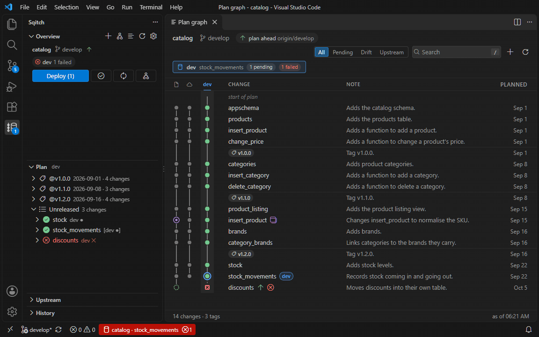
Task: Collapse the Unreleased group
Action: point(33,209)
